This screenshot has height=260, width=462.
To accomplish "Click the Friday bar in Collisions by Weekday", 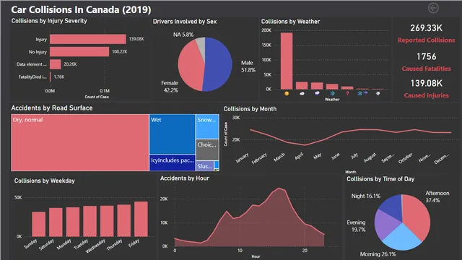I will 141,219.
